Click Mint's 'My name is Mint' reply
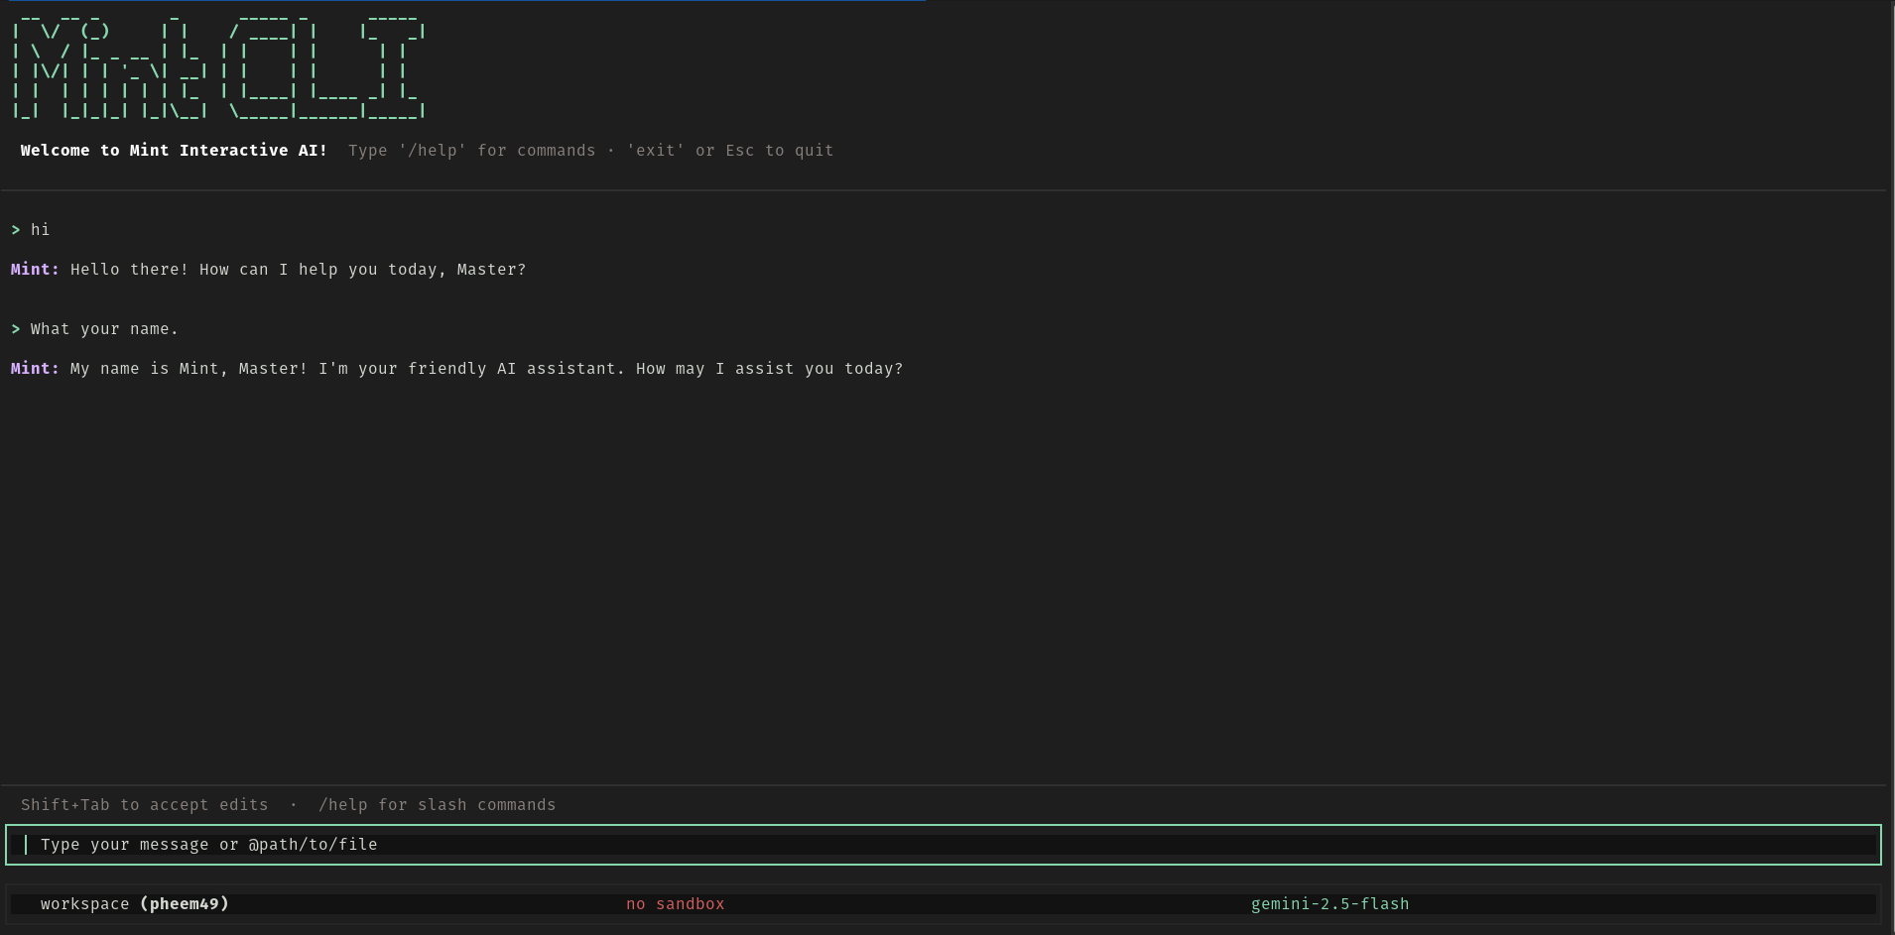The image size is (1895, 935). tap(486, 369)
